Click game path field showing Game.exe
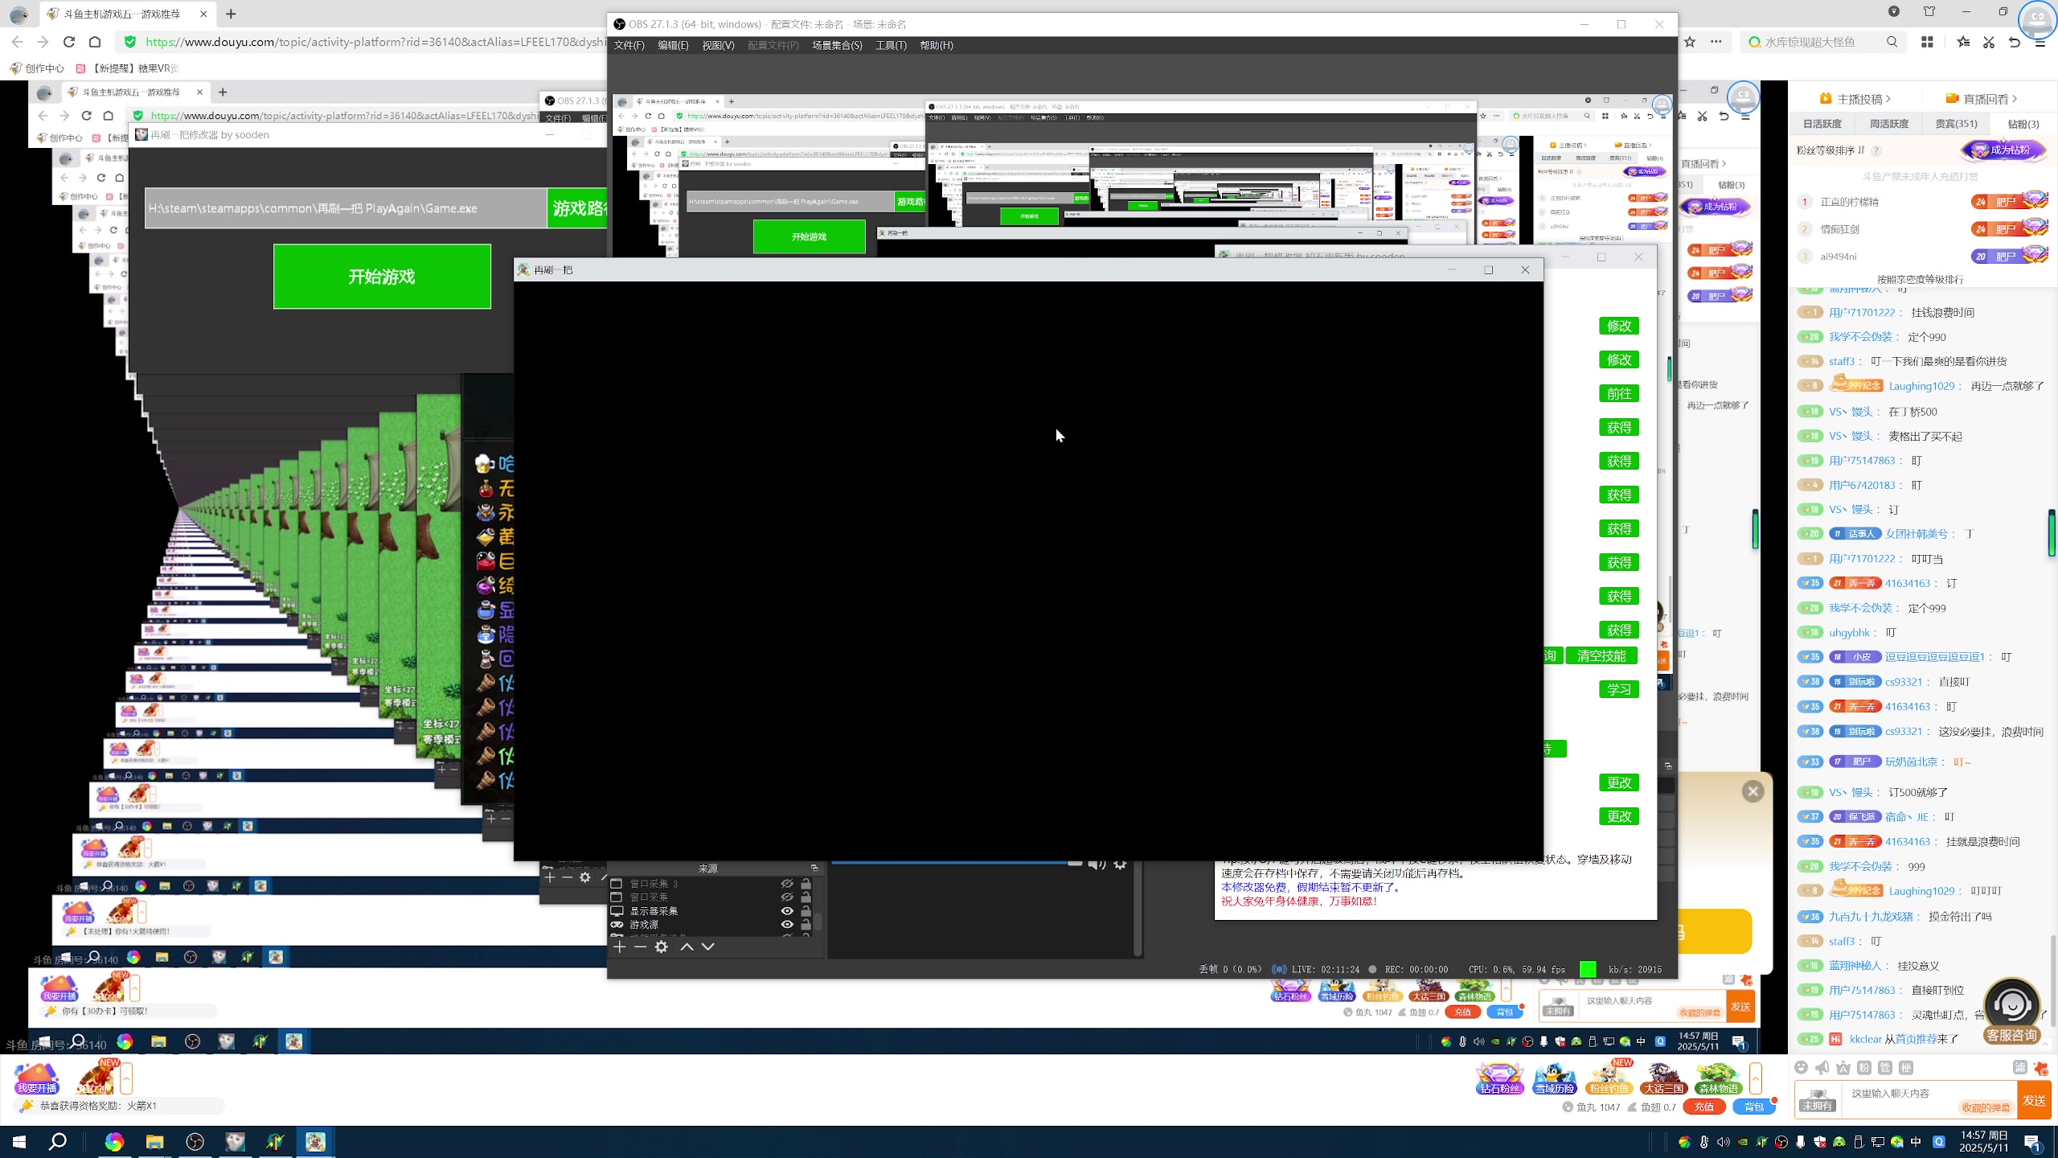The image size is (2058, 1158). pos(346,208)
